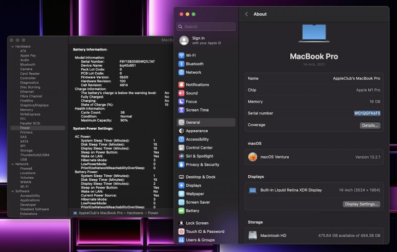This screenshot has height=252, width=397.
Task: Click the macOS Ventura logo icon
Action: point(253,157)
